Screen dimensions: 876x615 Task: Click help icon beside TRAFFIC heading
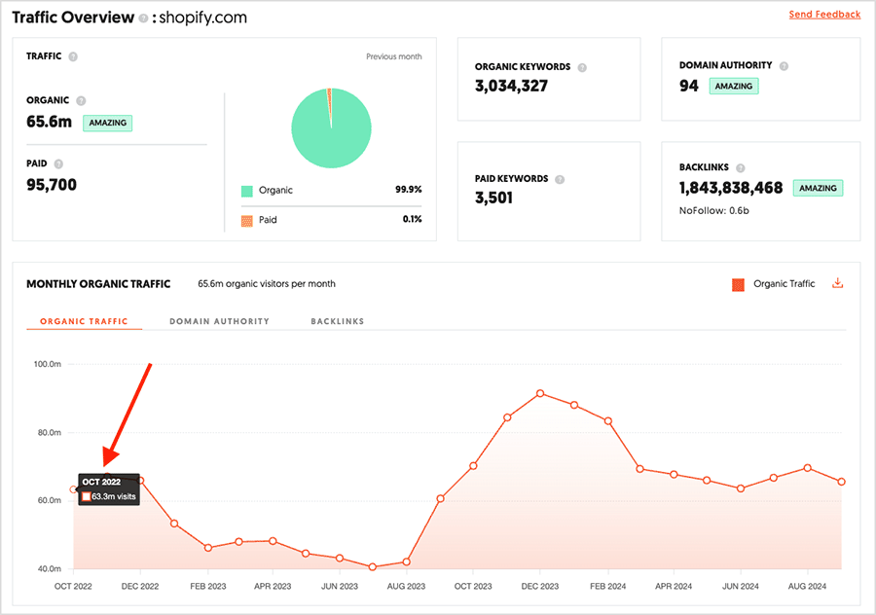(x=73, y=56)
